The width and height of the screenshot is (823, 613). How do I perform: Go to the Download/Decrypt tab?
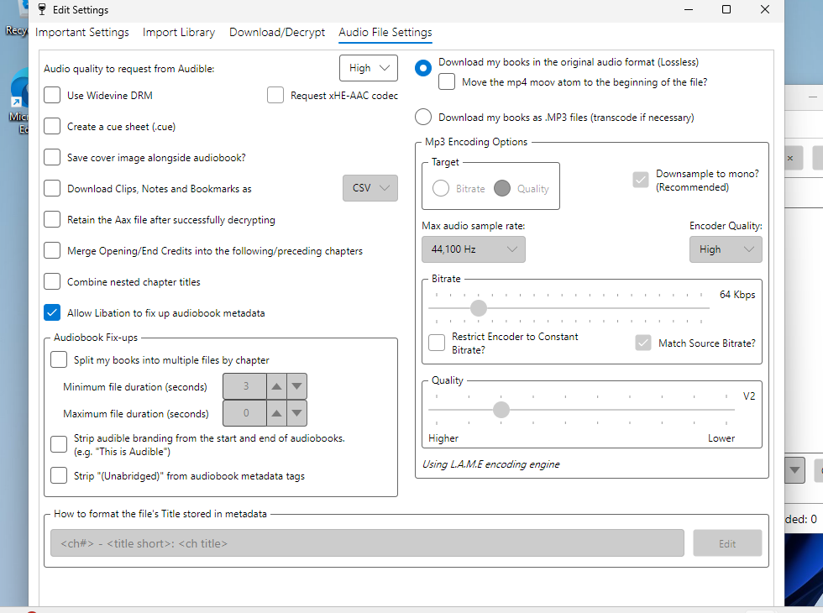(x=277, y=32)
